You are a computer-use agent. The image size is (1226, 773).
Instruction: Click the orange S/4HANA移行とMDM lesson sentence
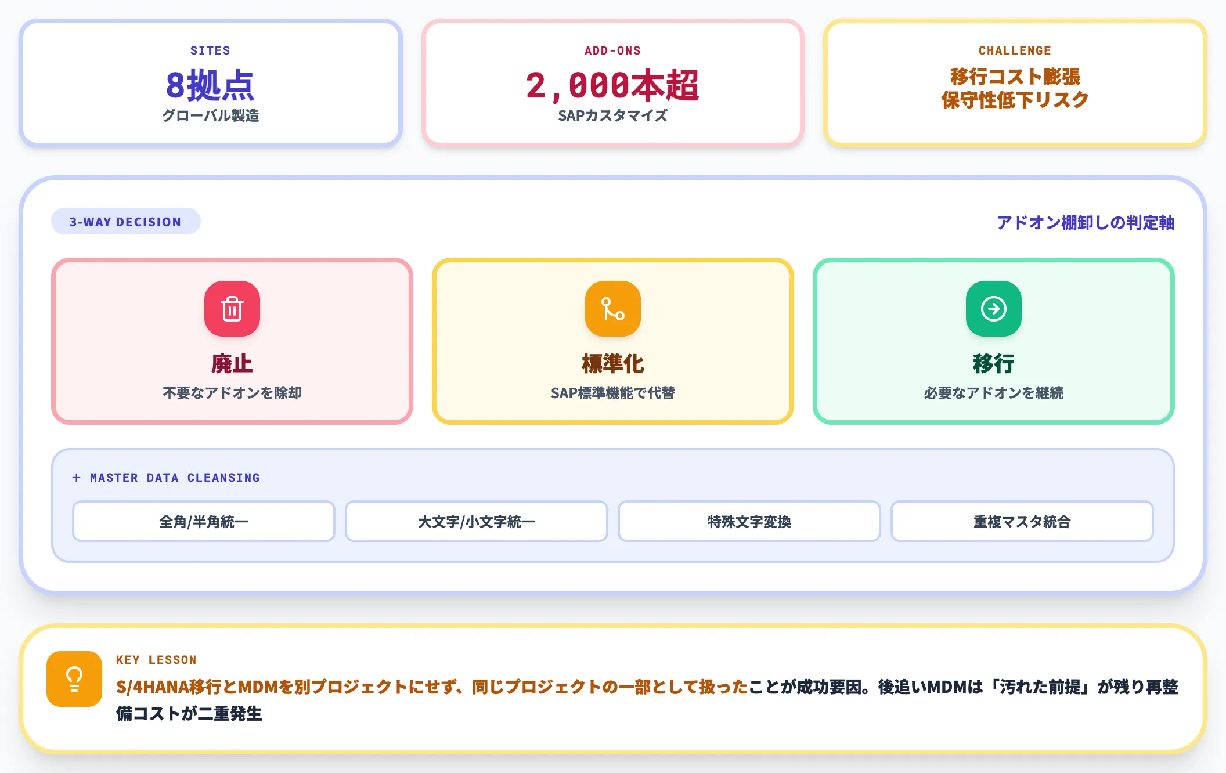[432, 687]
